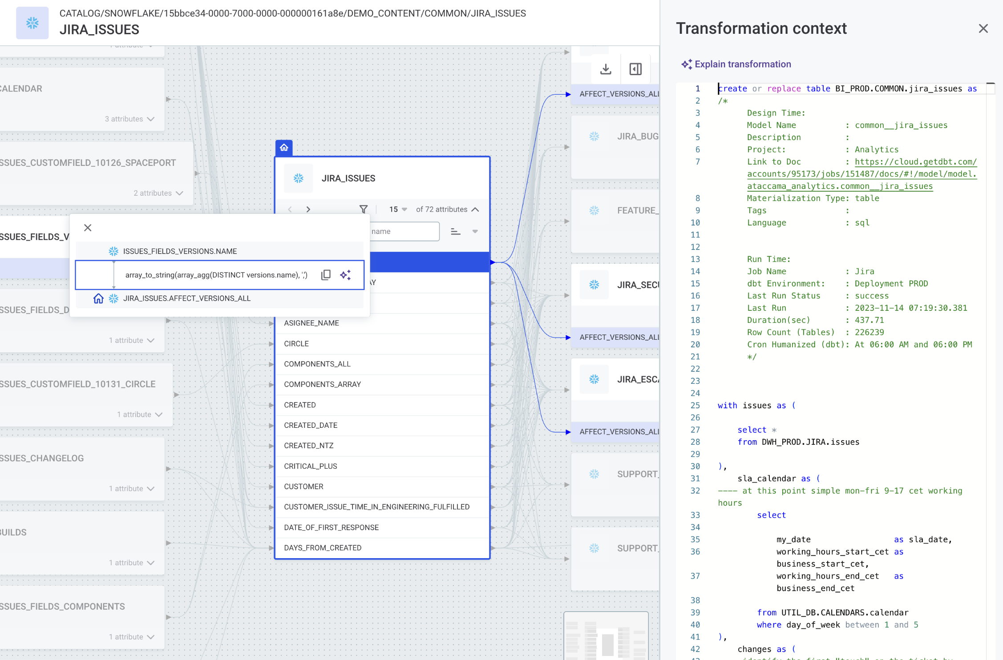The height and width of the screenshot is (660, 1003).
Task: Click the Snowflake logo in the page header
Action: (32, 23)
